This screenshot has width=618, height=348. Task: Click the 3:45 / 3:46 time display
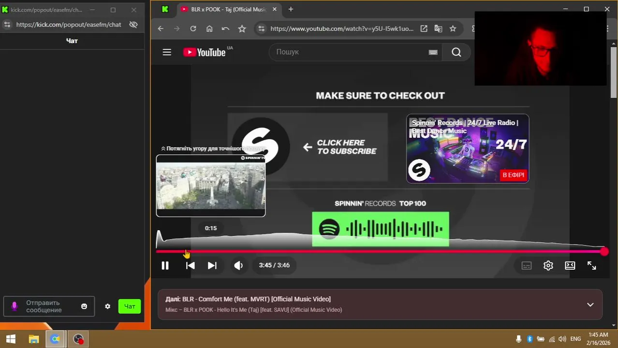coord(274,265)
